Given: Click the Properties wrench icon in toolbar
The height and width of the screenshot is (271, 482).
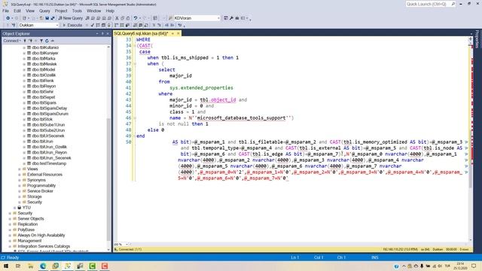Looking at the screenshot, I should tap(231, 18).
